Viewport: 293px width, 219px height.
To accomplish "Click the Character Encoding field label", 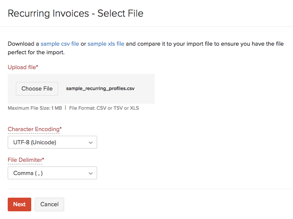I will pos(34,129).
